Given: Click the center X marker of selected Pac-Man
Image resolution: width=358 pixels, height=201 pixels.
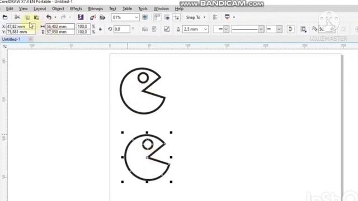Looking at the screenshot, I should [x=147, y=157].
